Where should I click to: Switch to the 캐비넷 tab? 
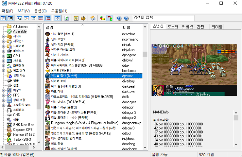point(187,27)
